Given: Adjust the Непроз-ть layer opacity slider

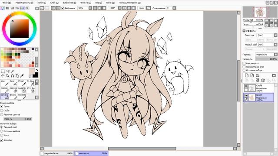Looking at the screenshot, I should (266, 59).
